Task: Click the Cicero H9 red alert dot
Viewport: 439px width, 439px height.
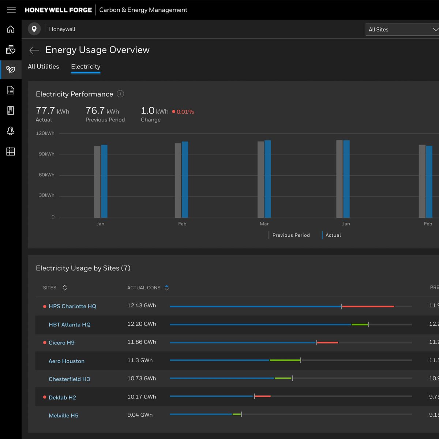Action: pyautogui.click(x=45, y=343)
